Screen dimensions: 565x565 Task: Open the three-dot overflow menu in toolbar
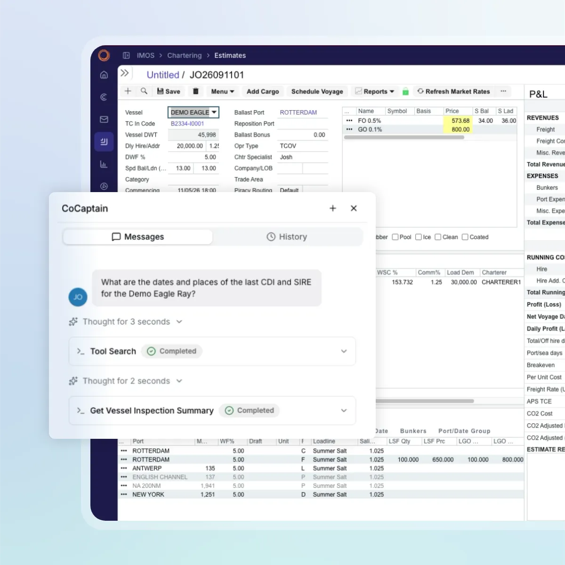(503, 91)
